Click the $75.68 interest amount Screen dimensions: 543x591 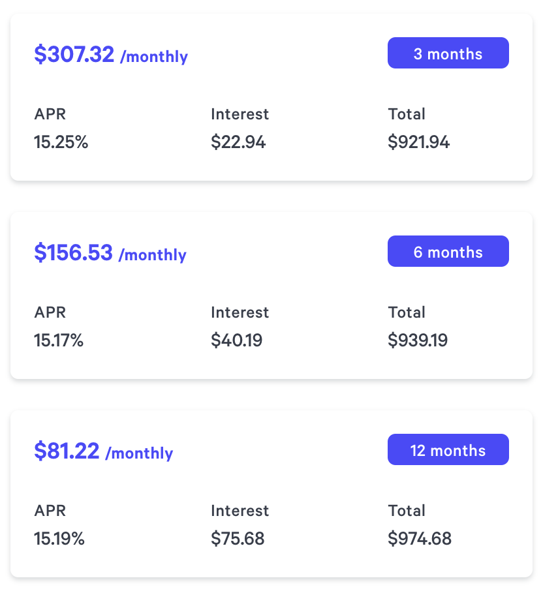click(x=238, y=539)
